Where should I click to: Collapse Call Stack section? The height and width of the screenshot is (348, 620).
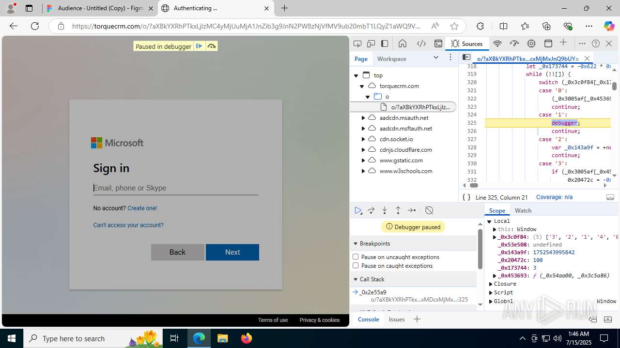click(x=356, y=279)
